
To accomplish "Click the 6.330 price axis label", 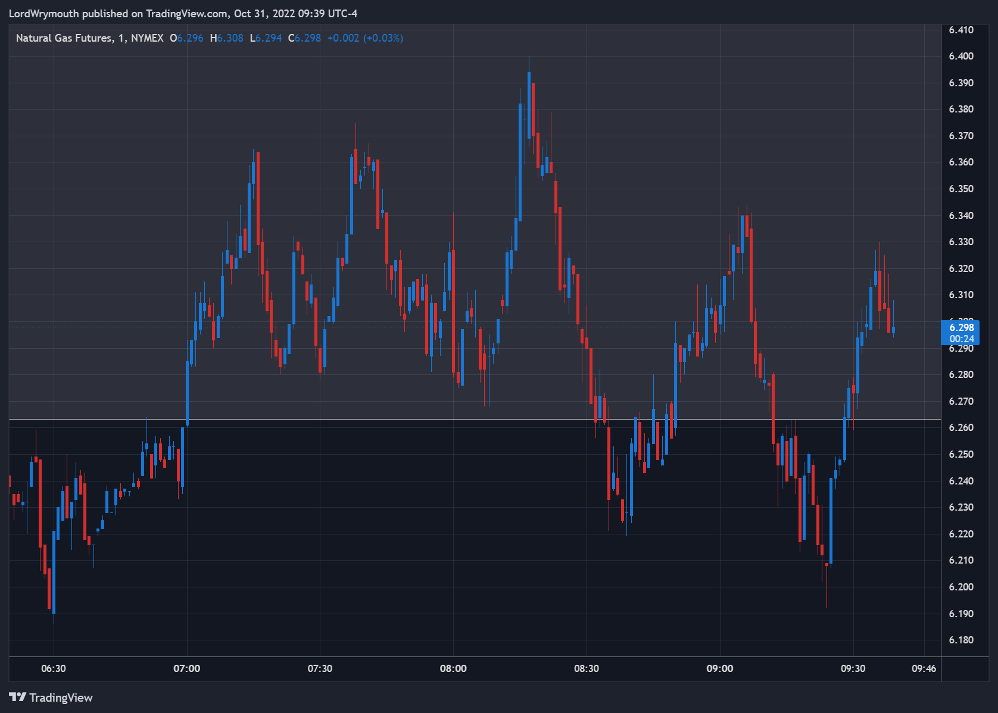I will [961, 242].
